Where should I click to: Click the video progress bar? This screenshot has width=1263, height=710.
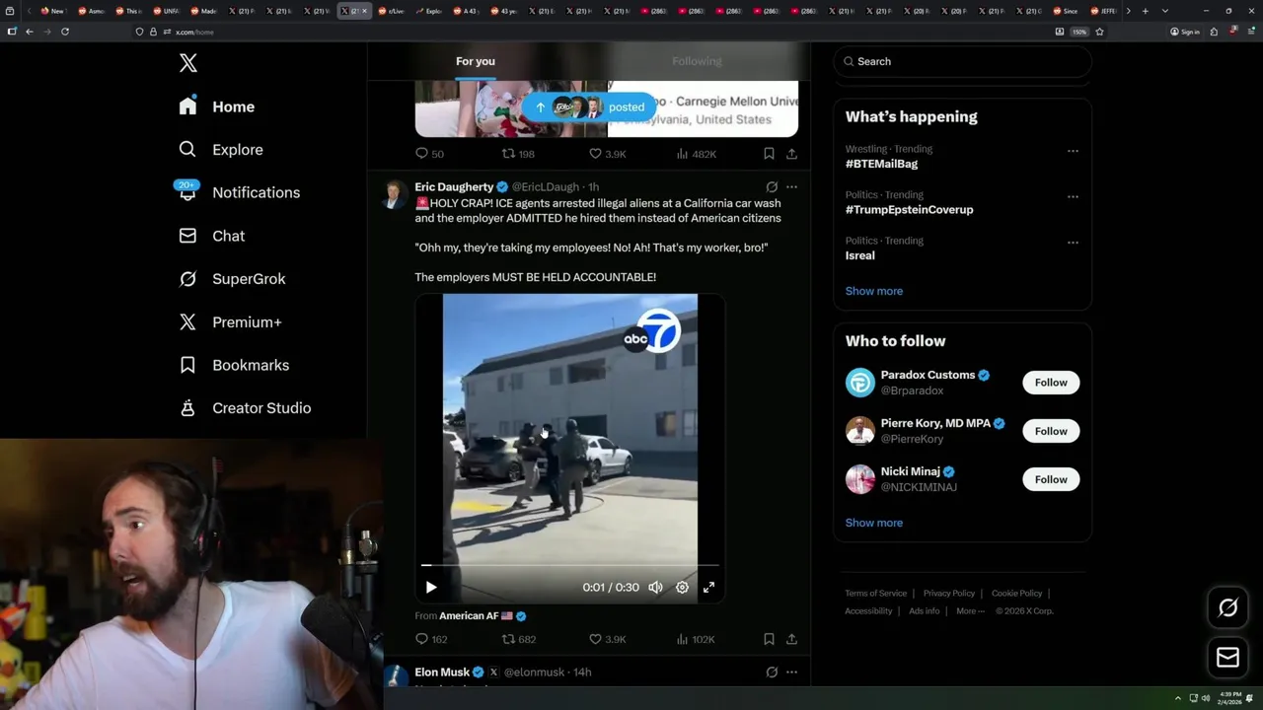[x=570, y=565]
